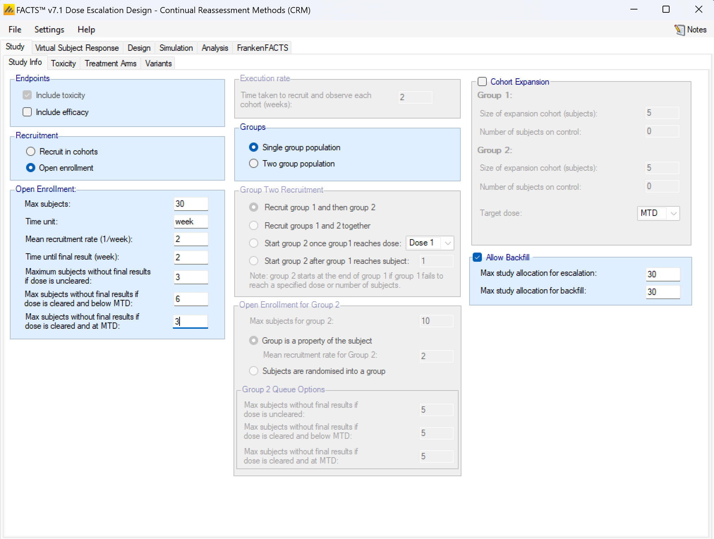Viewport: 714px width, 539px height.
Task: Switch to the FrankenFACTS tab
Action: (x=262, y=48)
